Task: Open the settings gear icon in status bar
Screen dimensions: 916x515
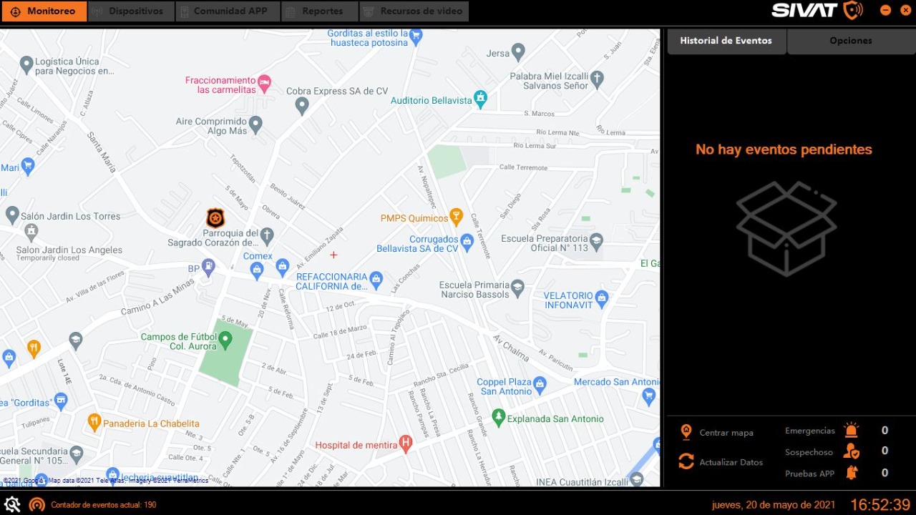Action: coord(12,504)
